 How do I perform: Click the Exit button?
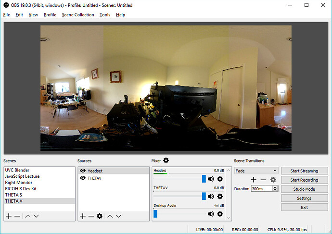tap(304, 207)
